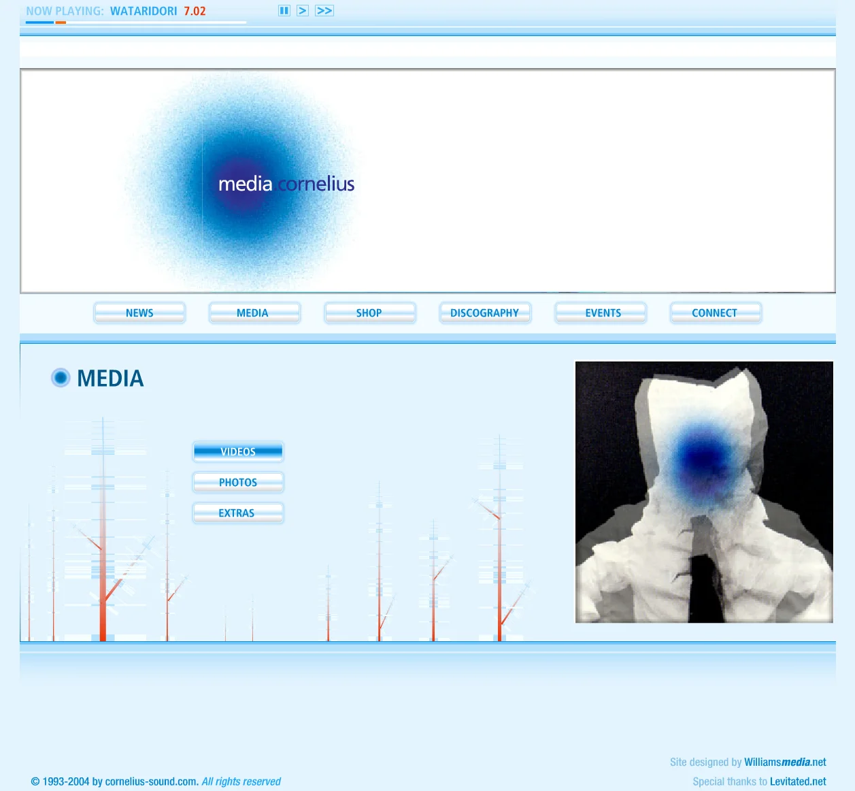This screenshot has height=791, width=855.
Task: Open the DISCOGRAPHY section
Action: tap(485, 313)
